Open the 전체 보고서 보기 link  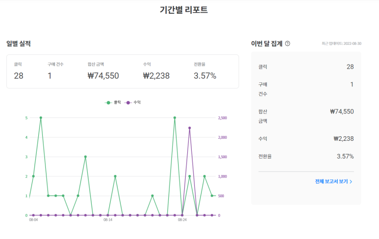[x=334, y=182]
